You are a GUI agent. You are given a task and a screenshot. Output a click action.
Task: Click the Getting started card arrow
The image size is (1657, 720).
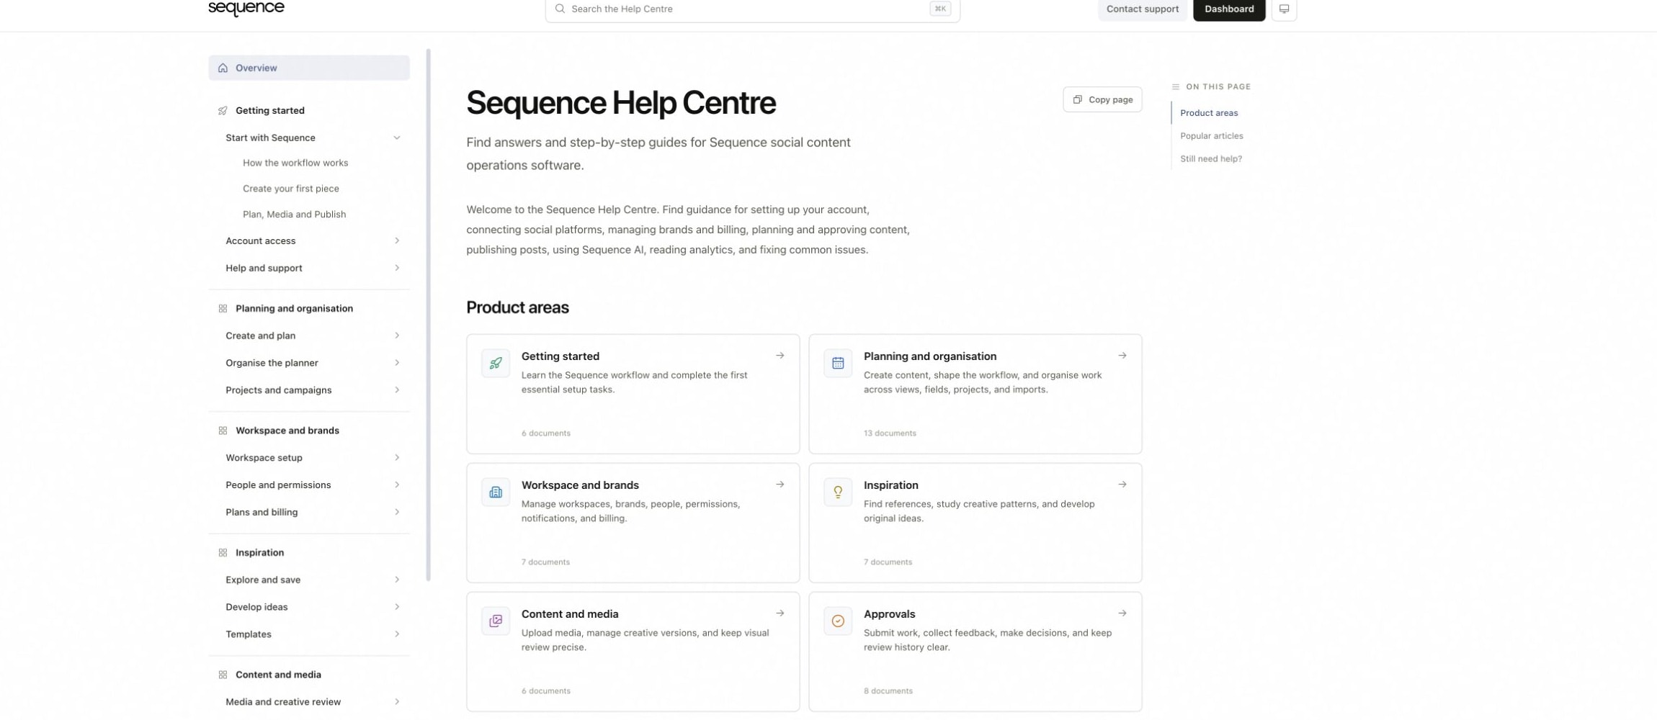(x=780, y=356)
